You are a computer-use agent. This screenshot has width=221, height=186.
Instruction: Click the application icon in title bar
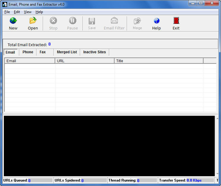[x=5, y=4]
